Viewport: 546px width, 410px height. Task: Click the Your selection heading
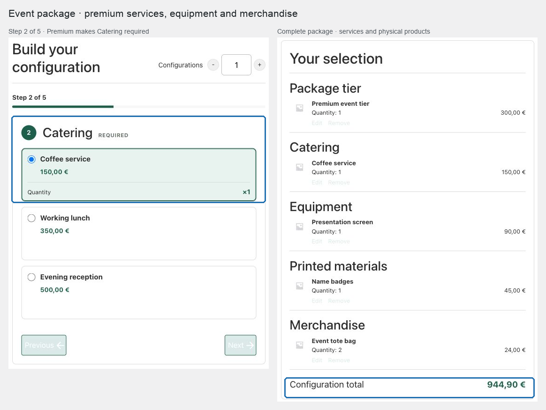click(336, 59)
